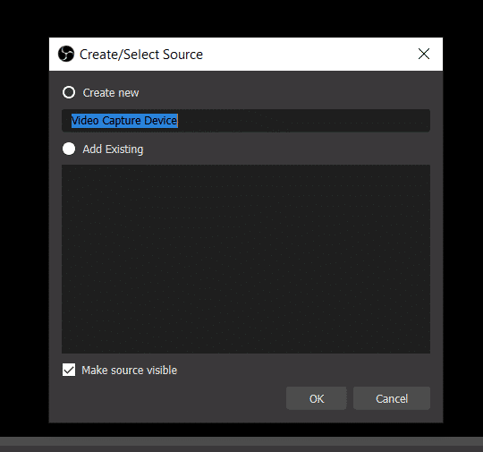Close the Create/Select Source dialog with X
The image size is (483, 452).
click(x=424, y=54)
